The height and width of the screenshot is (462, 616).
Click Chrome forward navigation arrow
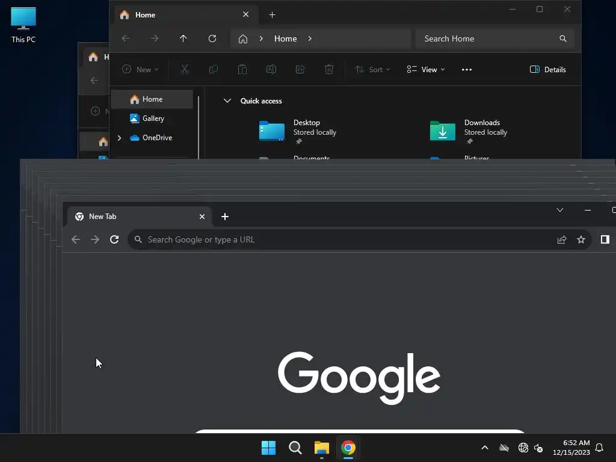(x=95, y=239)
